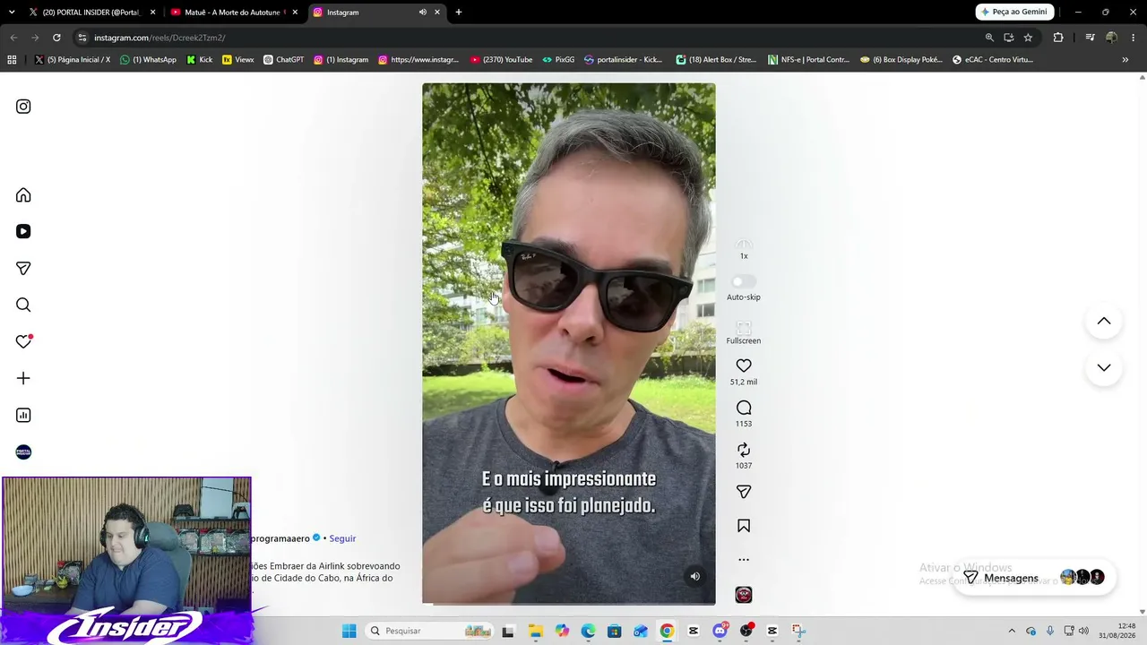The height and width of the screenshot is (645, 1147).
Task: Open the Reels section in the sidebar
Action: coord(23,231)
